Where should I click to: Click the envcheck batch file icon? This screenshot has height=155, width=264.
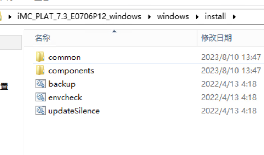(x=40, y=97)
